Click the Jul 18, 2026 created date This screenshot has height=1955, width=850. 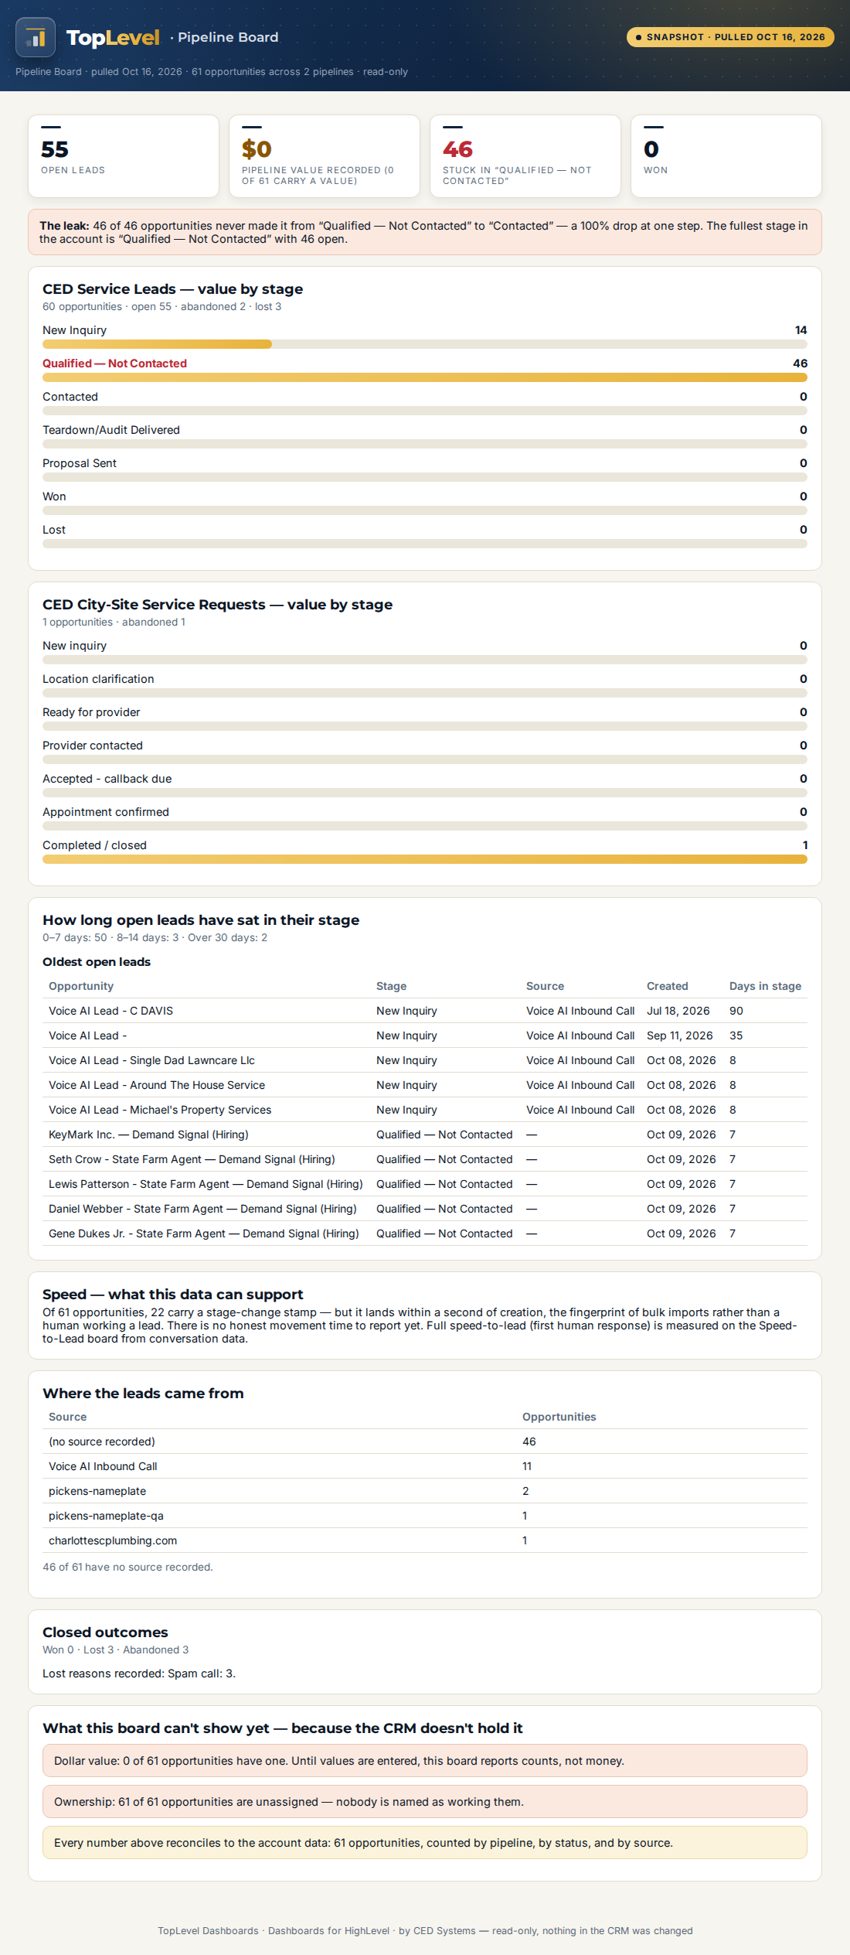pyautogui.click(x=678, y=1011)
